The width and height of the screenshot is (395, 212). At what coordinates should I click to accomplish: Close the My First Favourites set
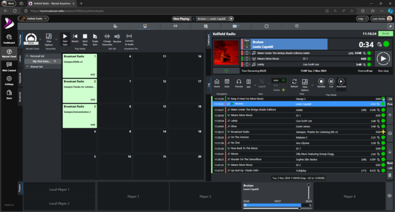54,61
